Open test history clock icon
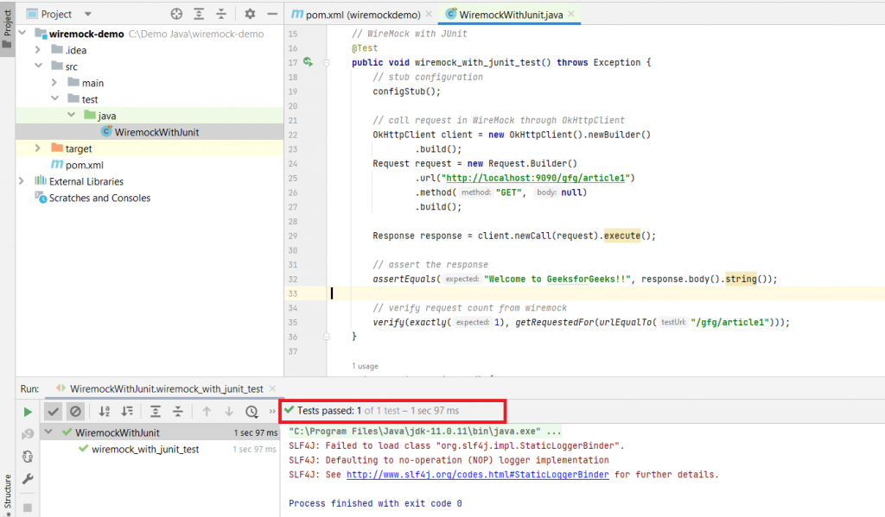This screenshot has width=885, height=517. pos(251,412)
